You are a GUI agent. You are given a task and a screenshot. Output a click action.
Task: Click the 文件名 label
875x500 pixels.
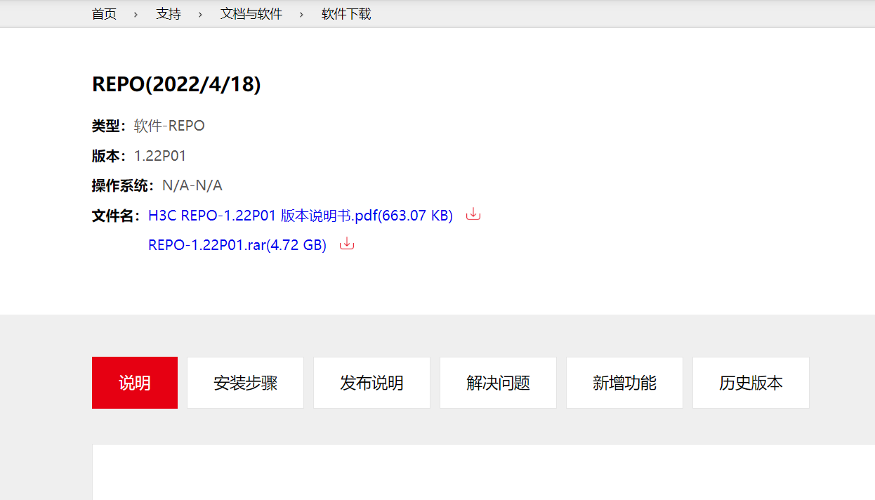click(117, 216)
